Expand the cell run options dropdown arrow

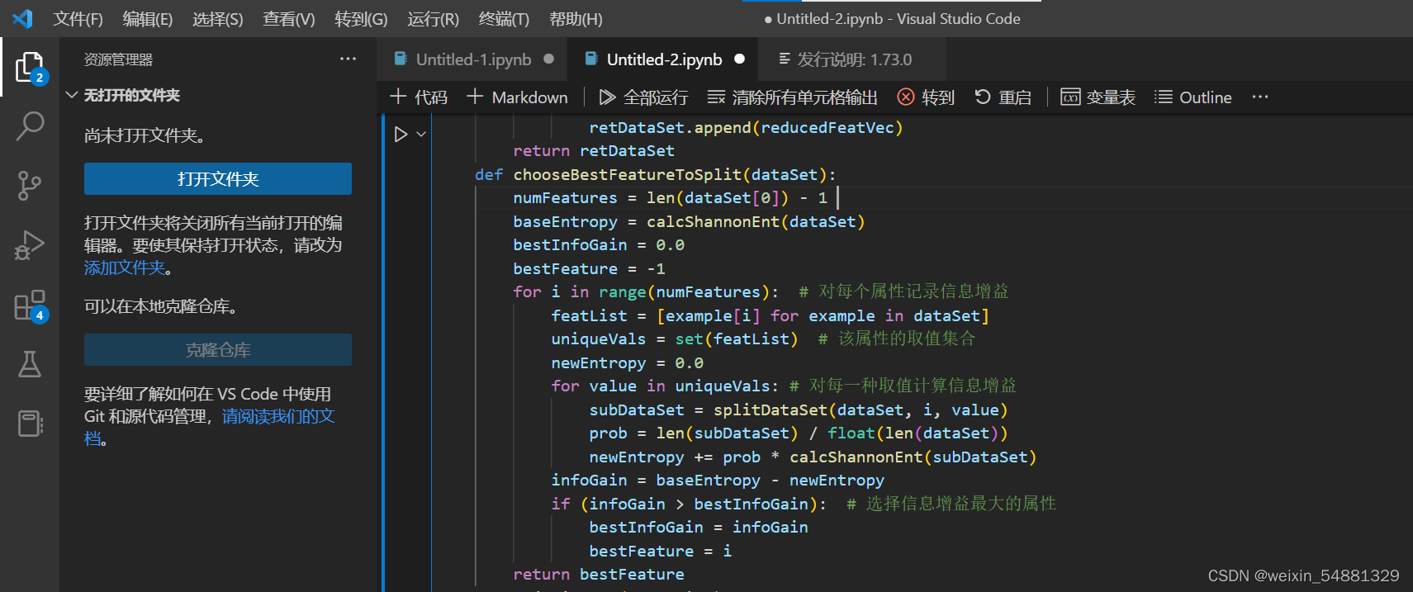[x=421, y=134]
